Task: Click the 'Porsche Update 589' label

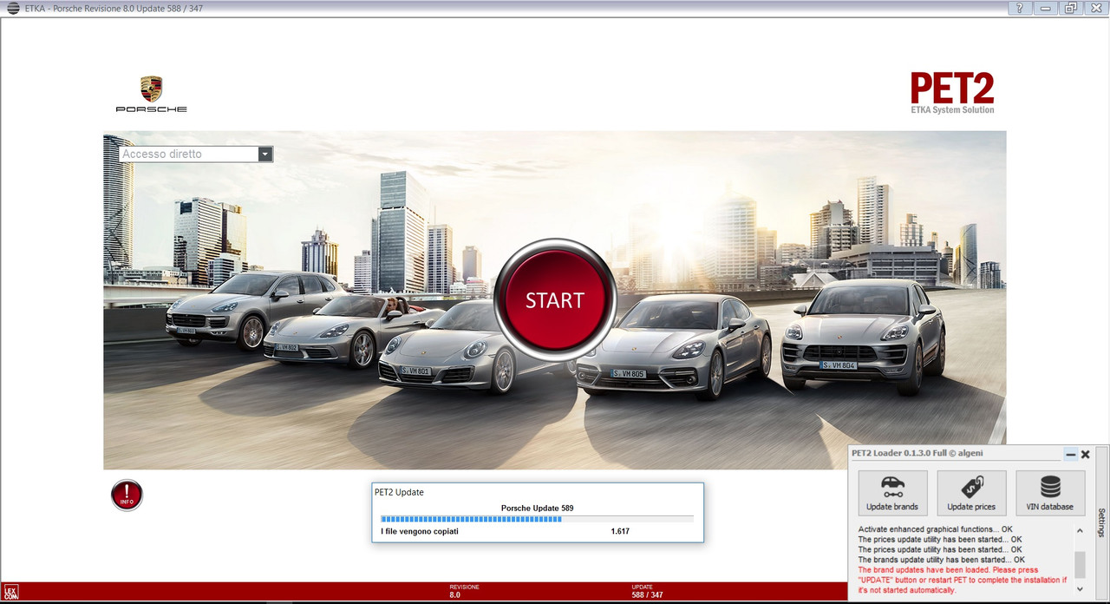Action: pos(538,508)
